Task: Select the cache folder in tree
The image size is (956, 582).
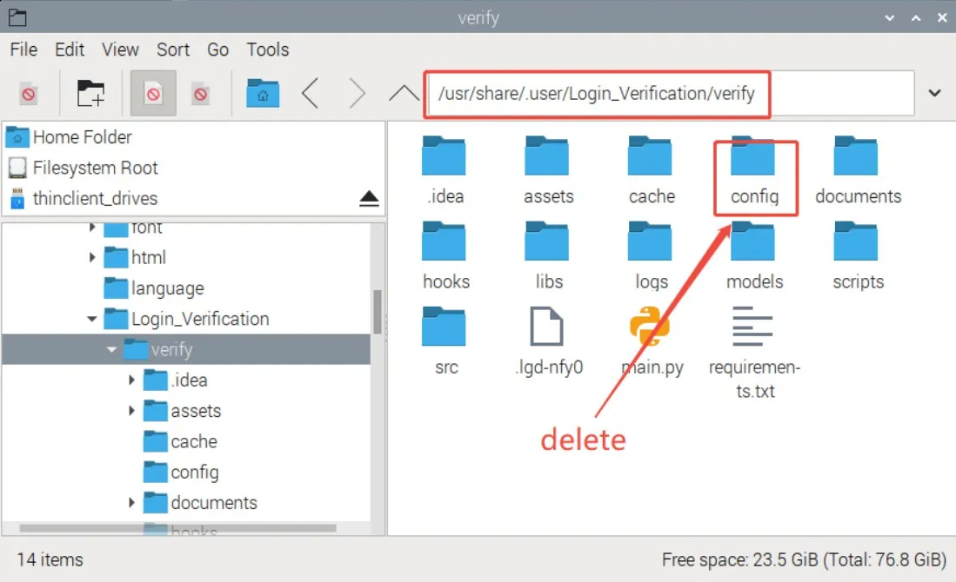Action: pos(193,441)
